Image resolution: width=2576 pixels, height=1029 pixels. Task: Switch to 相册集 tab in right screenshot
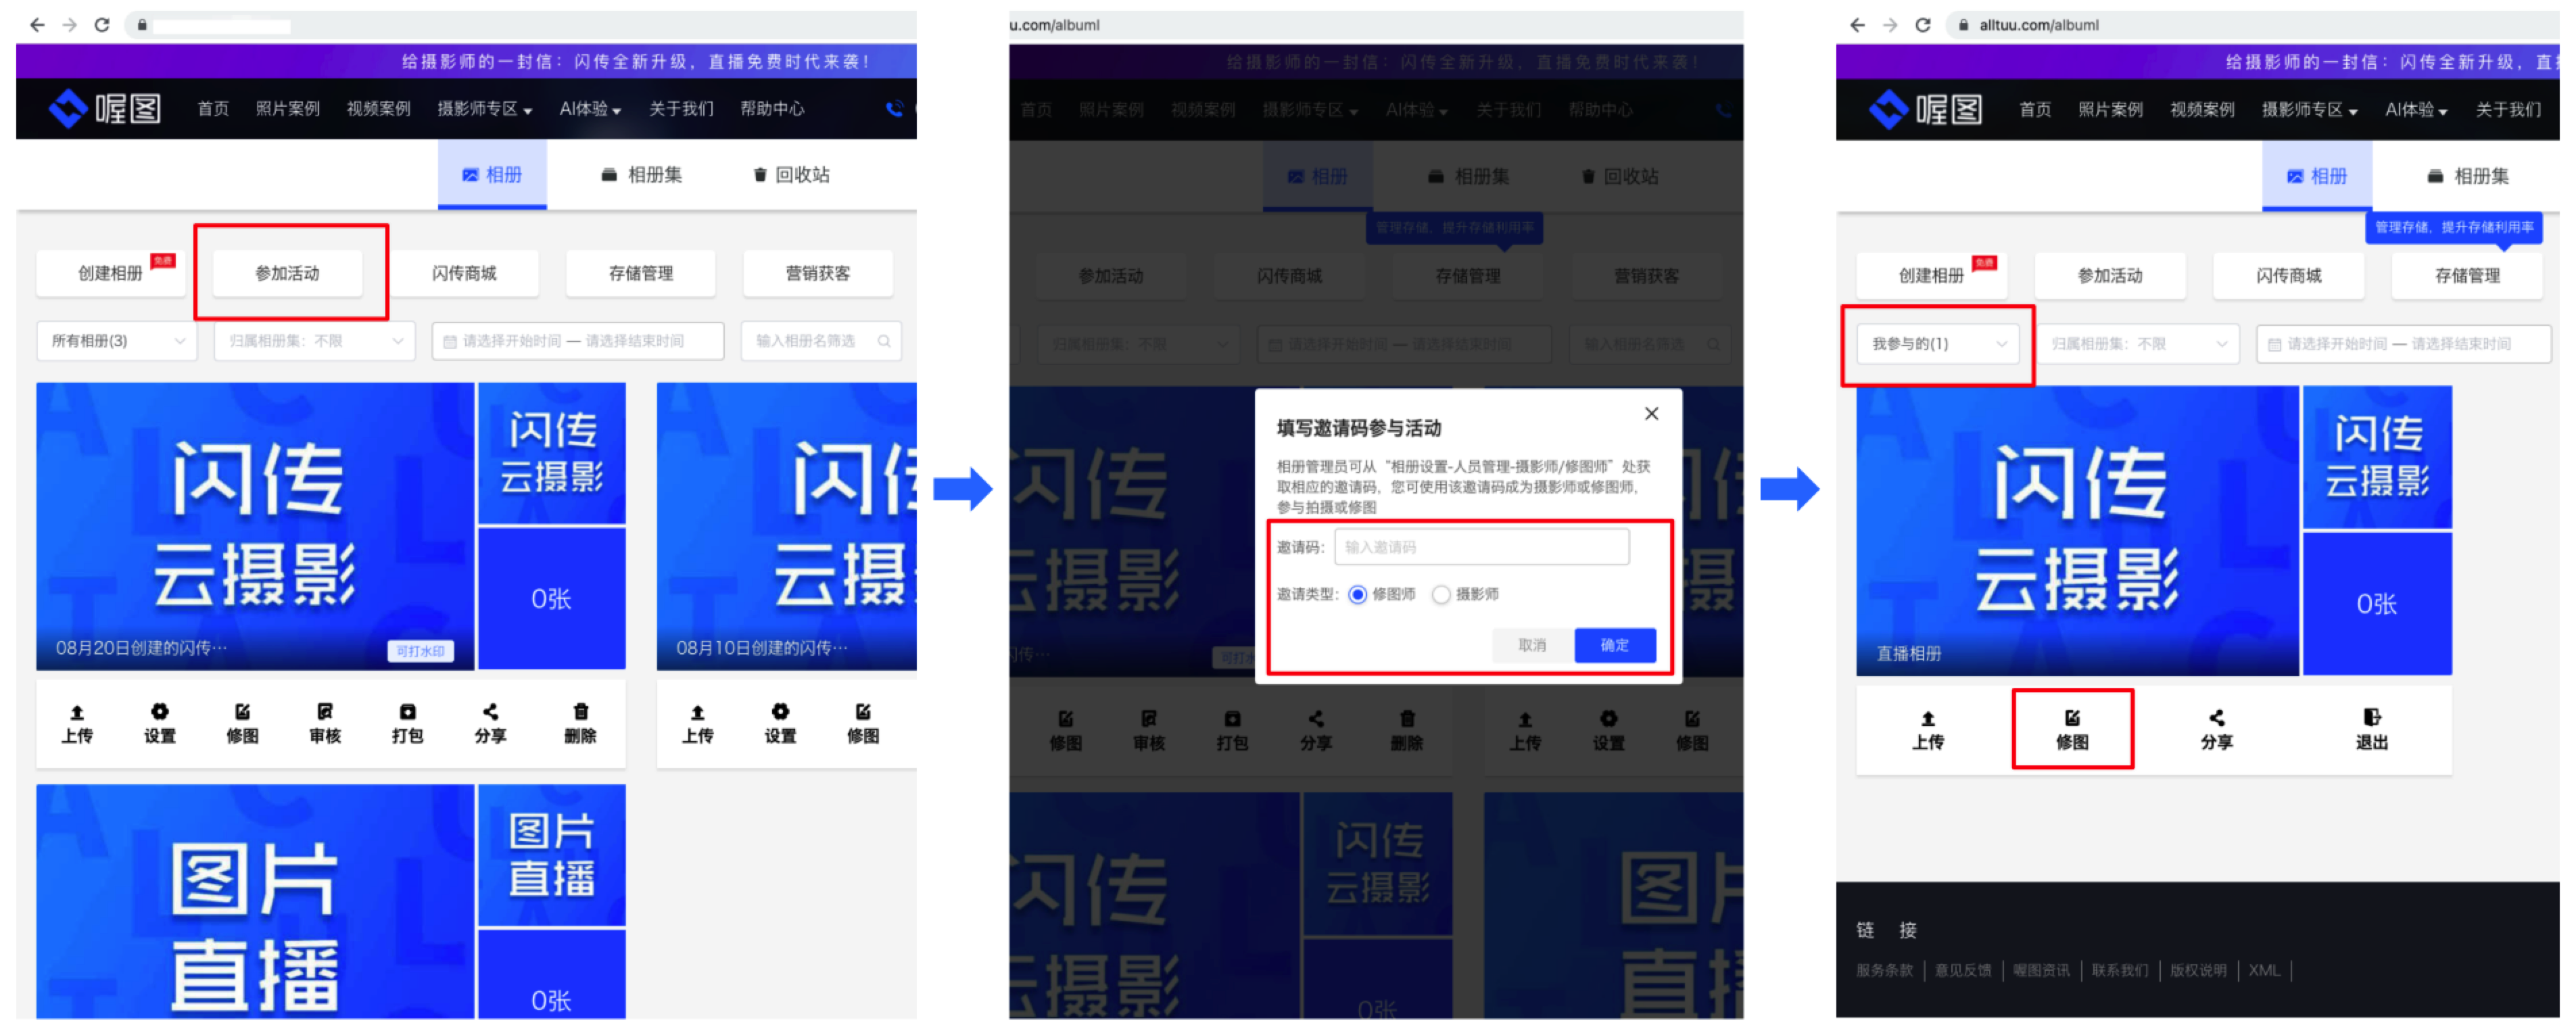[2468, 177]
